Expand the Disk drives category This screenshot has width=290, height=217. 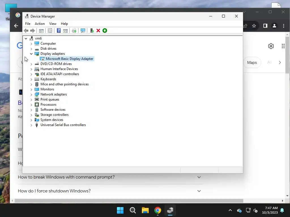click(31, 49)
